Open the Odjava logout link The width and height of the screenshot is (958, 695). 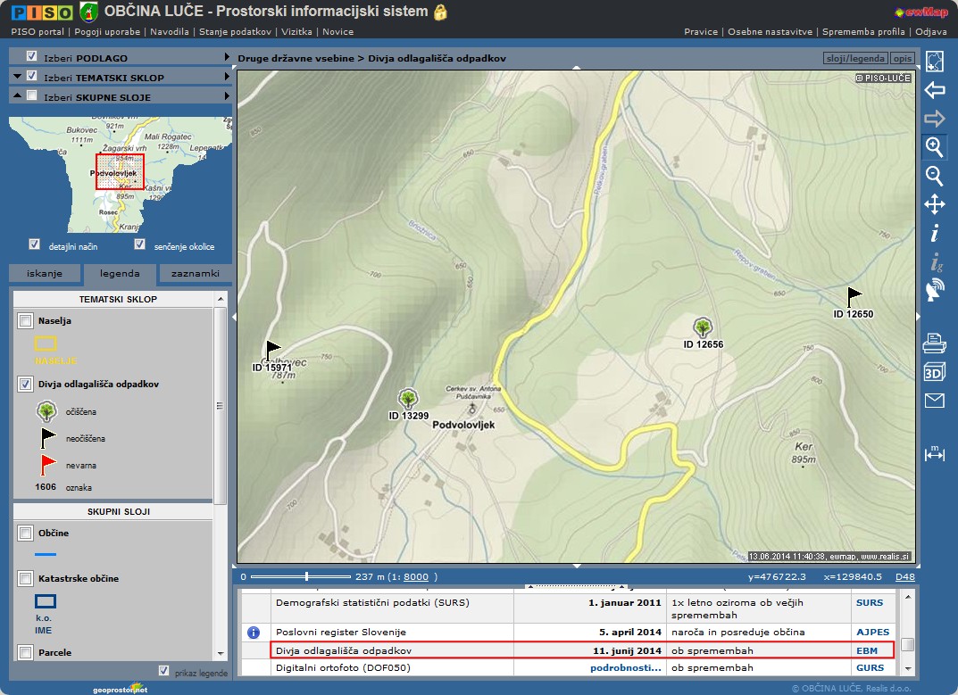click(x=931, y=31)
